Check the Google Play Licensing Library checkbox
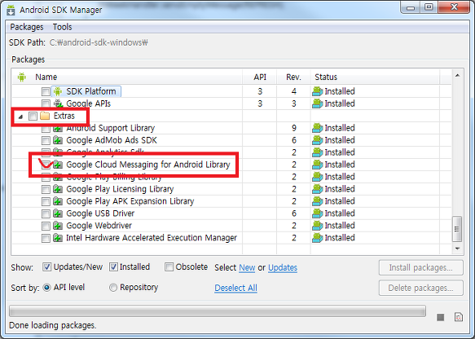 46,189
